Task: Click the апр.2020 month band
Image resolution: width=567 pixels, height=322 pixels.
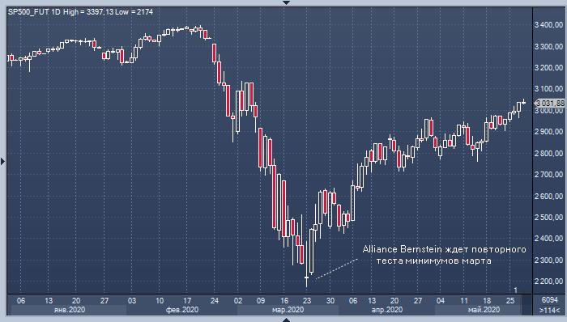Action: pyautogui.click(x=387, y=310)
